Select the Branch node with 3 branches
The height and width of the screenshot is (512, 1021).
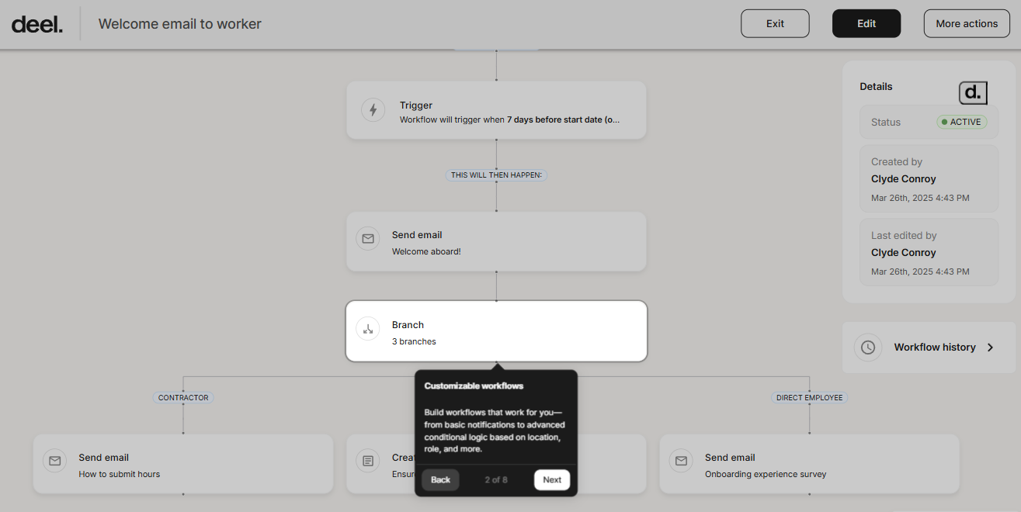tap(496, 331)
